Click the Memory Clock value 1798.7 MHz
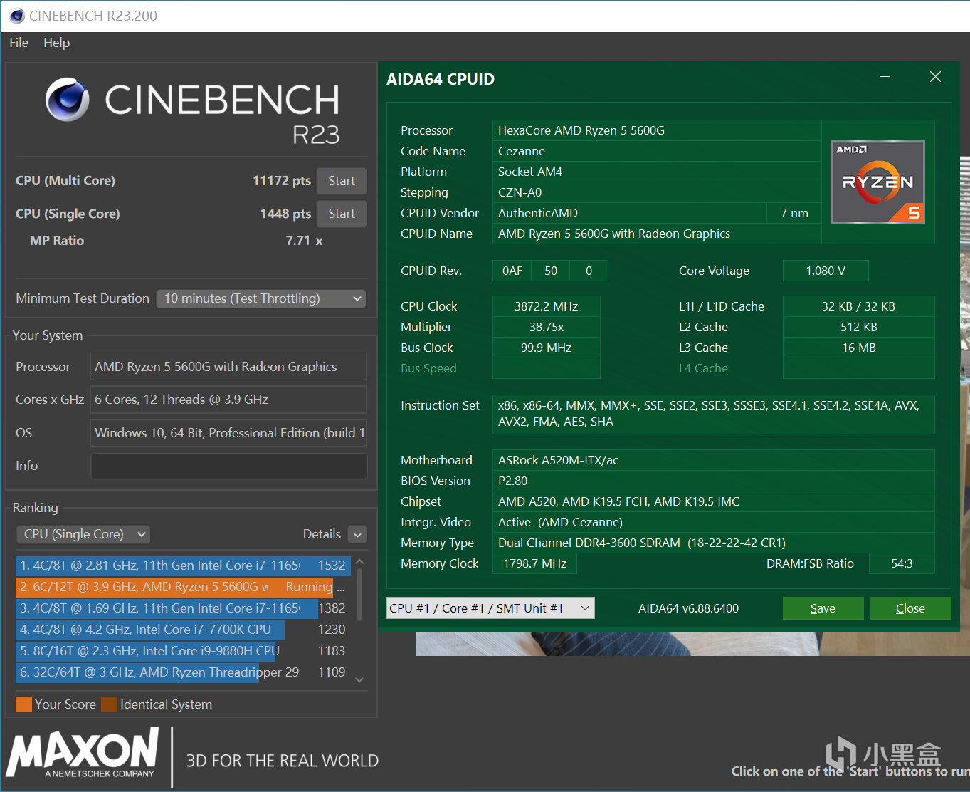This screenshot has width=970, height=792. pos(535,563)
